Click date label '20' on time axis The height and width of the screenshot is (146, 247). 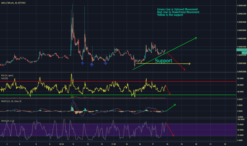(196, 144)
